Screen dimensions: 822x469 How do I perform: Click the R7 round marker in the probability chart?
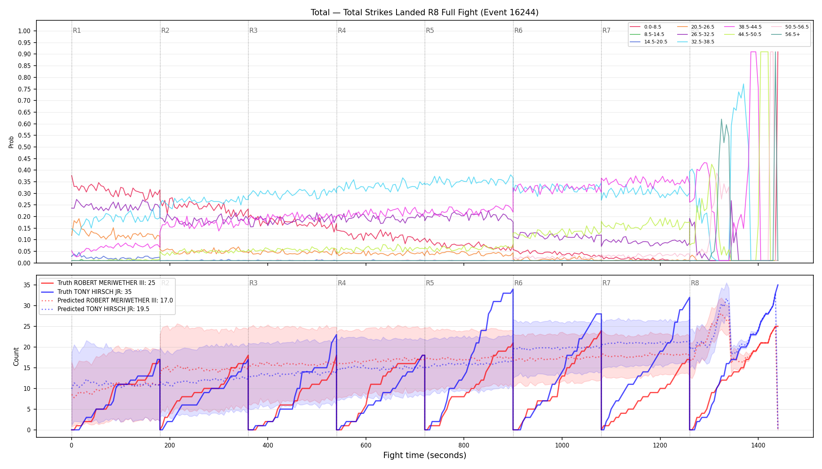tap(606, 30)
